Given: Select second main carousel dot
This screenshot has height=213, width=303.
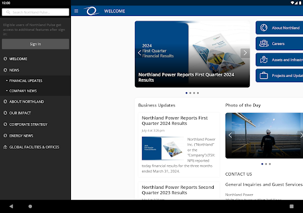Looking at the screenshot, I should [x=191, y=93].
